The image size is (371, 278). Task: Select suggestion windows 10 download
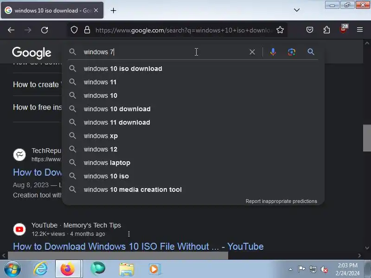click(193, 109)
